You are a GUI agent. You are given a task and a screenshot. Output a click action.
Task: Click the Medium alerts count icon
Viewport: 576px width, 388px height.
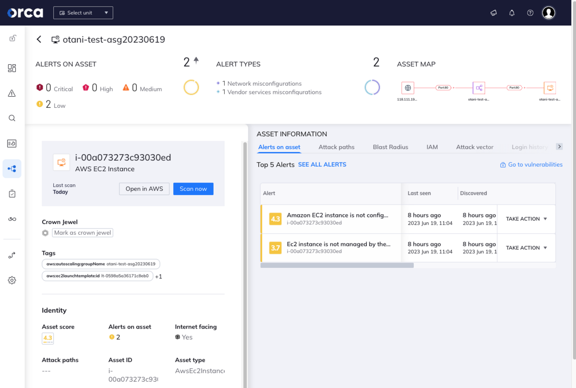point(126,88)
